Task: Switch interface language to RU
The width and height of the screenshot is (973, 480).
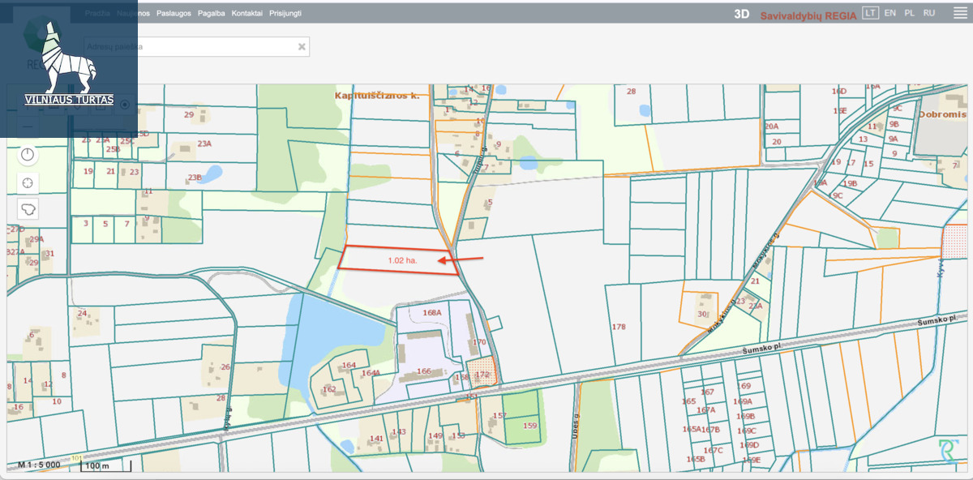Action: tap(929, 13)
